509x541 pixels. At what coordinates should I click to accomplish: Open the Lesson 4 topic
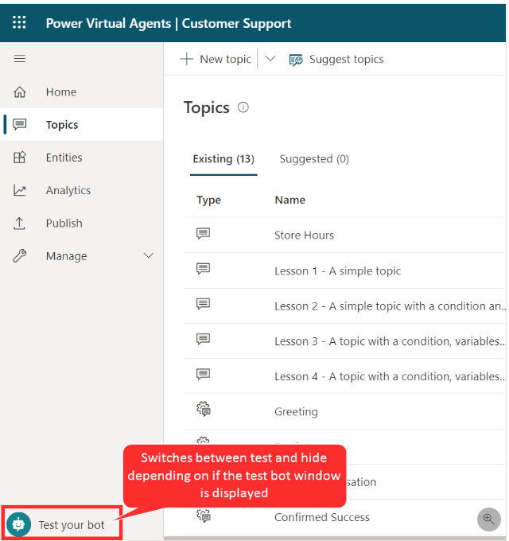pos(390,376)
